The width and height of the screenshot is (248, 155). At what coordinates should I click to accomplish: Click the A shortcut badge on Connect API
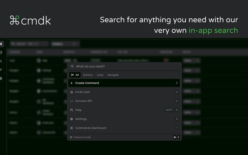177,101
